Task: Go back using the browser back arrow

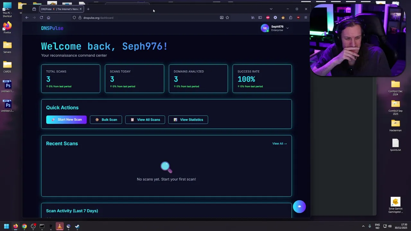Action: click(27, 18)
